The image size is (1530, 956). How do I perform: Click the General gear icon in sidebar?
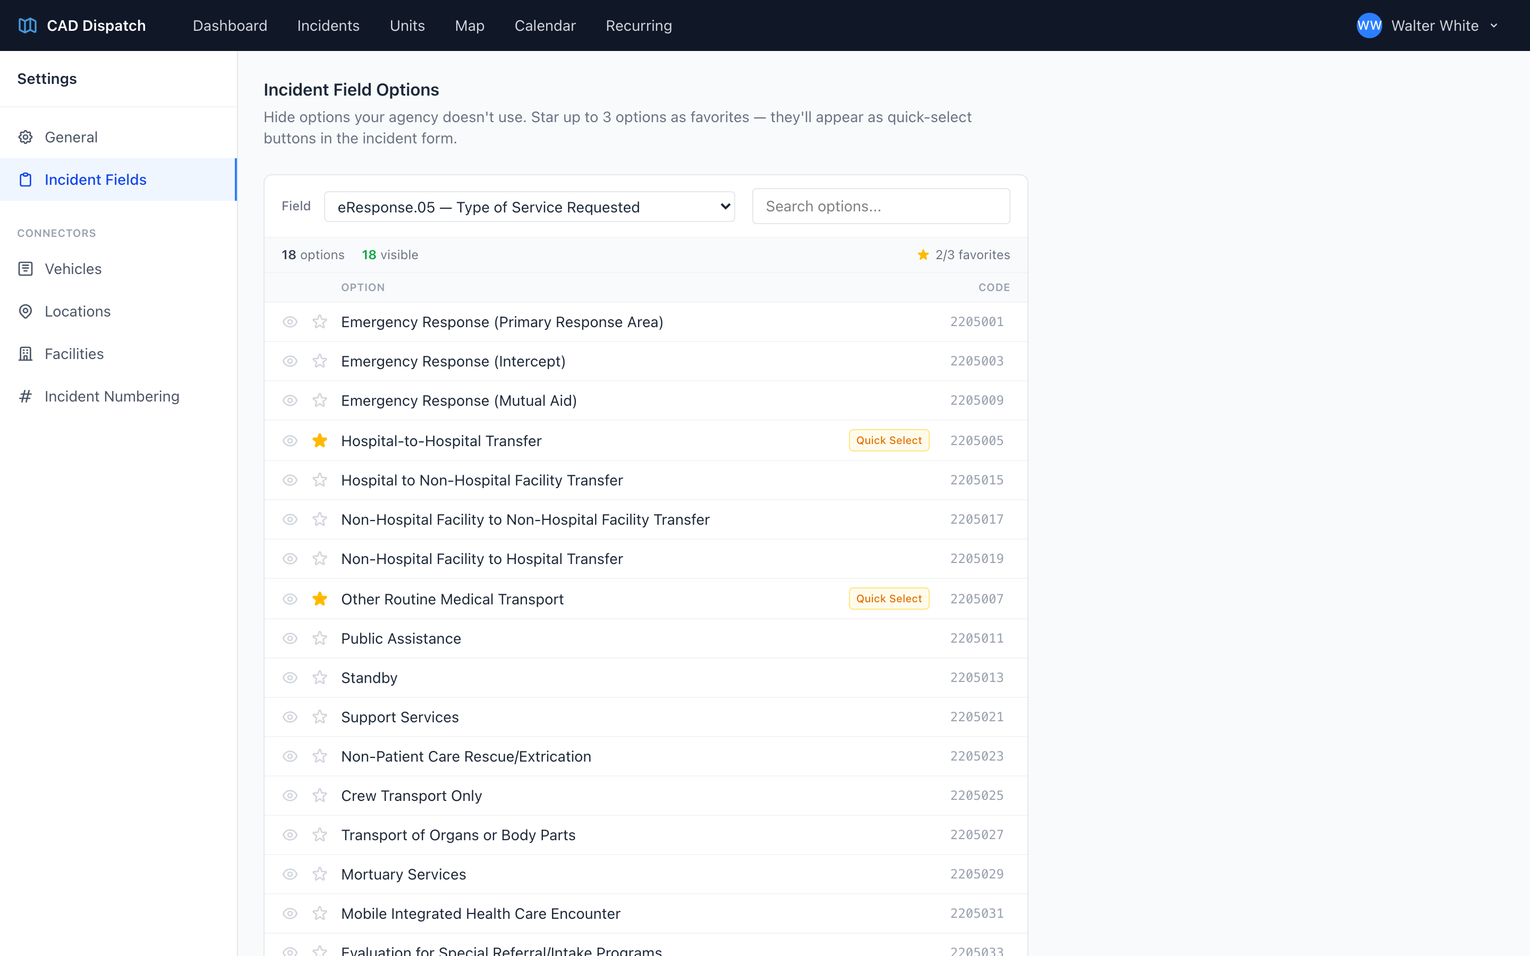(25, 137)
